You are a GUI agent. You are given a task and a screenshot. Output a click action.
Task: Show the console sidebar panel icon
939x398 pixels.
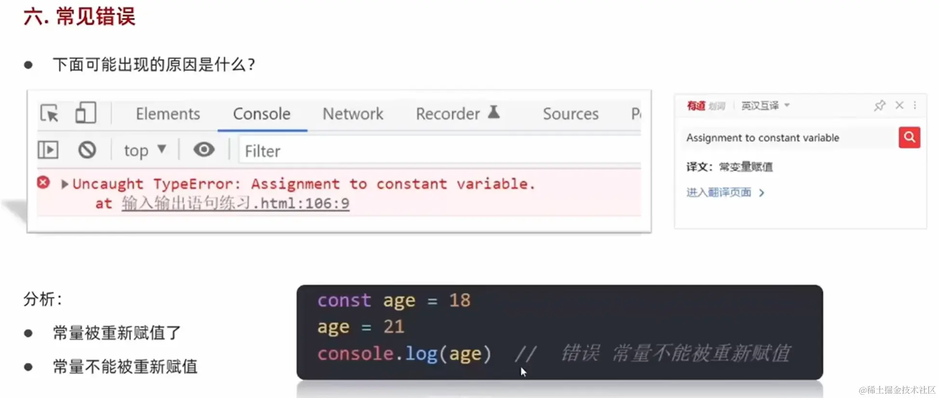click(48, 150)
